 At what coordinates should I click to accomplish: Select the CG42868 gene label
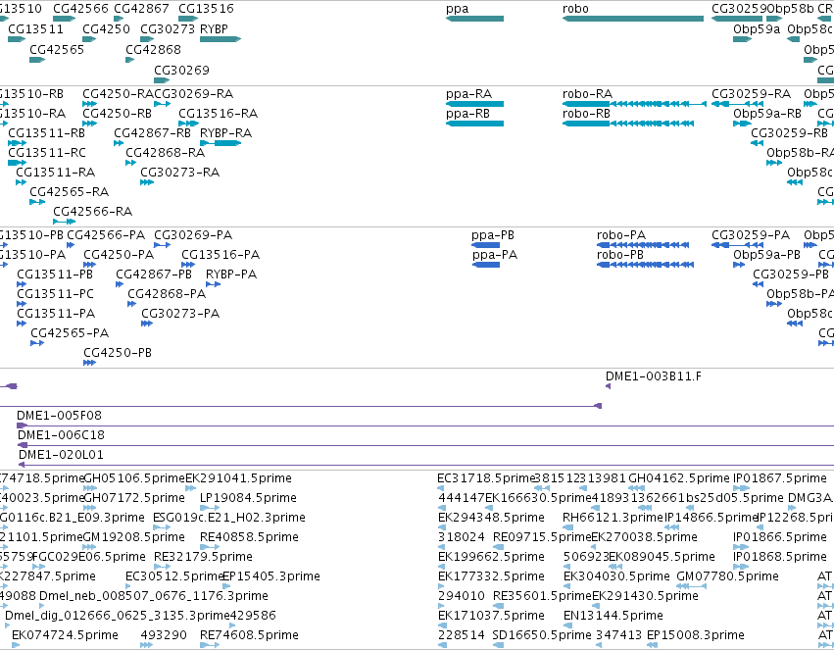point(153,49)
